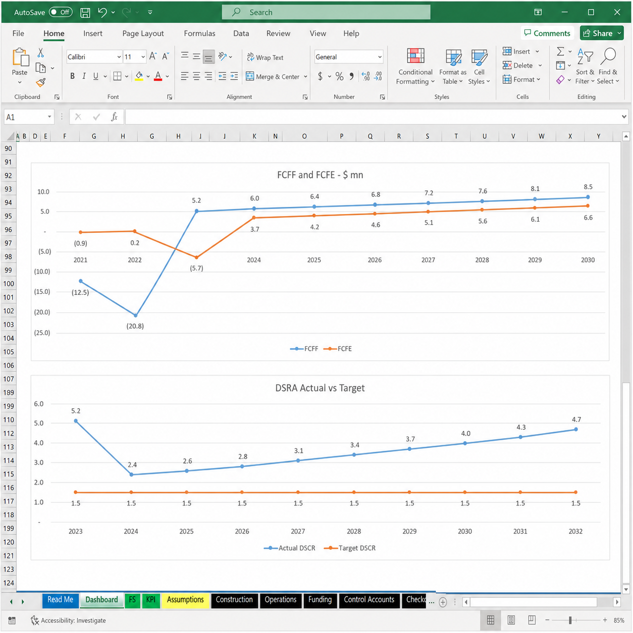This screenshot has height=633, width=633.
Task: Open the File menu
Action: click(18, 33)
